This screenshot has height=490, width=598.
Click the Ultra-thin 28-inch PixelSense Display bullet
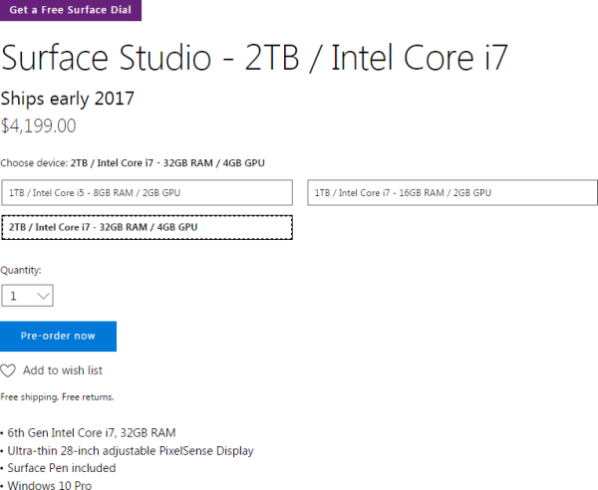tap(130, 450)
